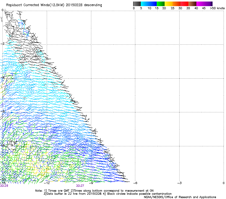This screenshot has height=199, width=226.
Task: Click the "45" label under the color bar
Action: point(204,8)
